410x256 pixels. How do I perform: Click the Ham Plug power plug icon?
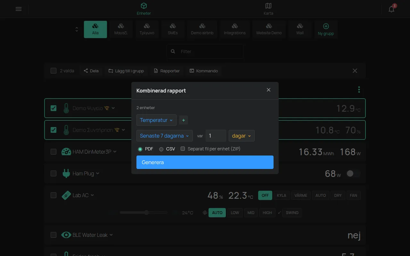[x=66, y=173]
